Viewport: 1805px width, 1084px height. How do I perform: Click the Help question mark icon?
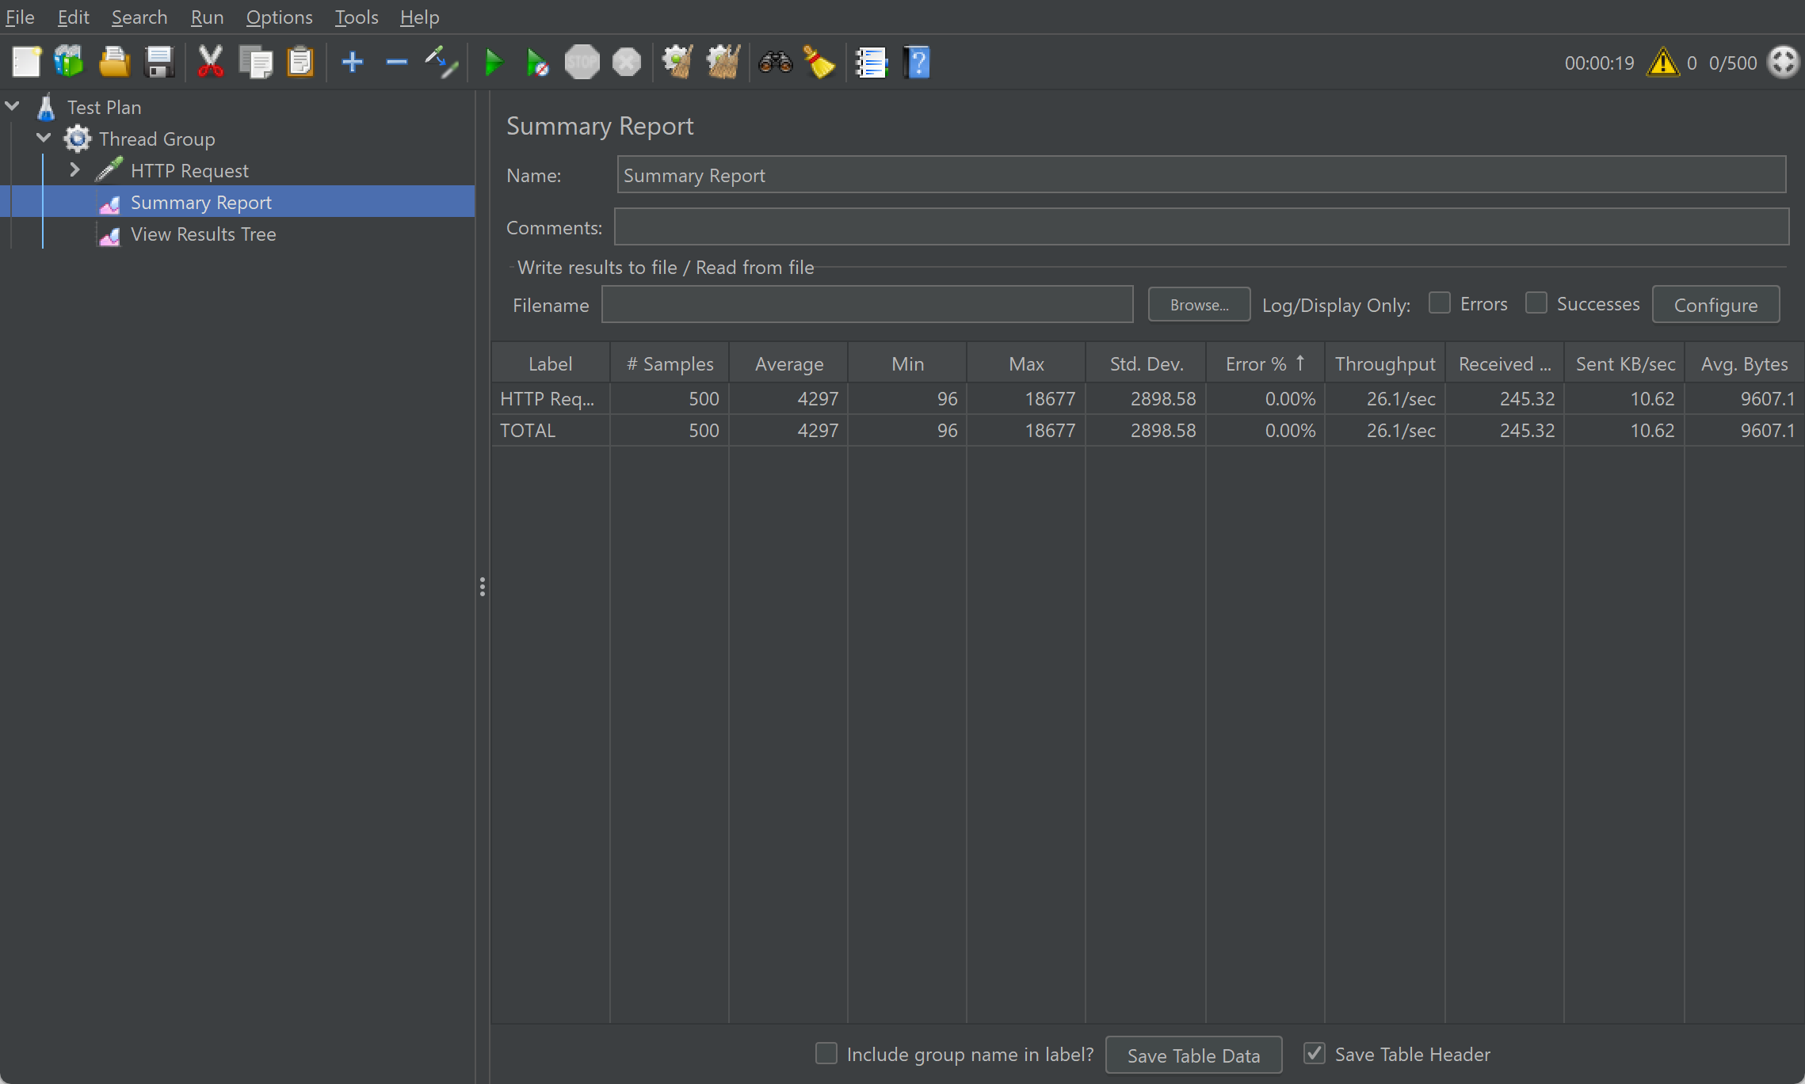coord(917,63)
